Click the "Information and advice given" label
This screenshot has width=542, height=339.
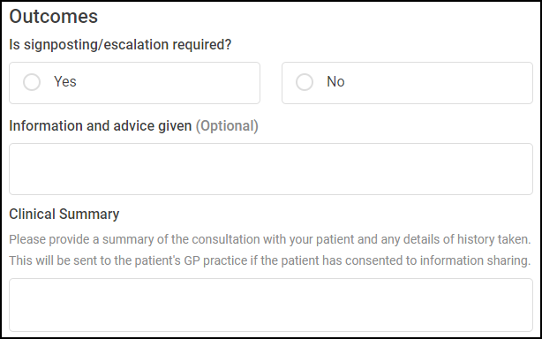pos(101,125)
